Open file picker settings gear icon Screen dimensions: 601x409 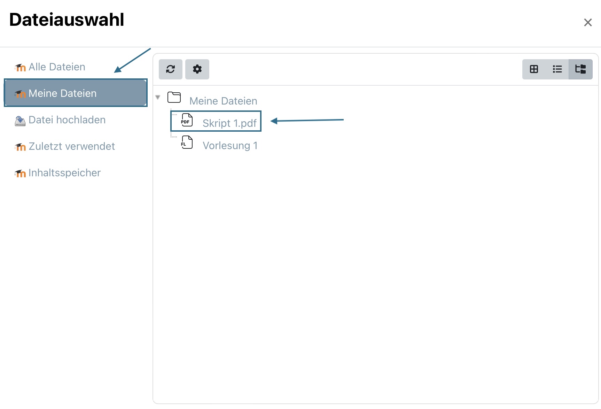point(197,69)
